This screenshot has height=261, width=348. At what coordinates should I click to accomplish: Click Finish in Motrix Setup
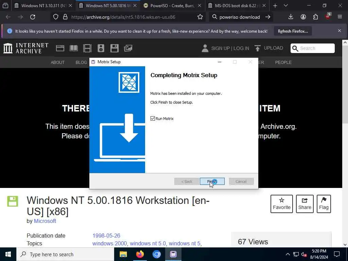[x=212, y=181]
